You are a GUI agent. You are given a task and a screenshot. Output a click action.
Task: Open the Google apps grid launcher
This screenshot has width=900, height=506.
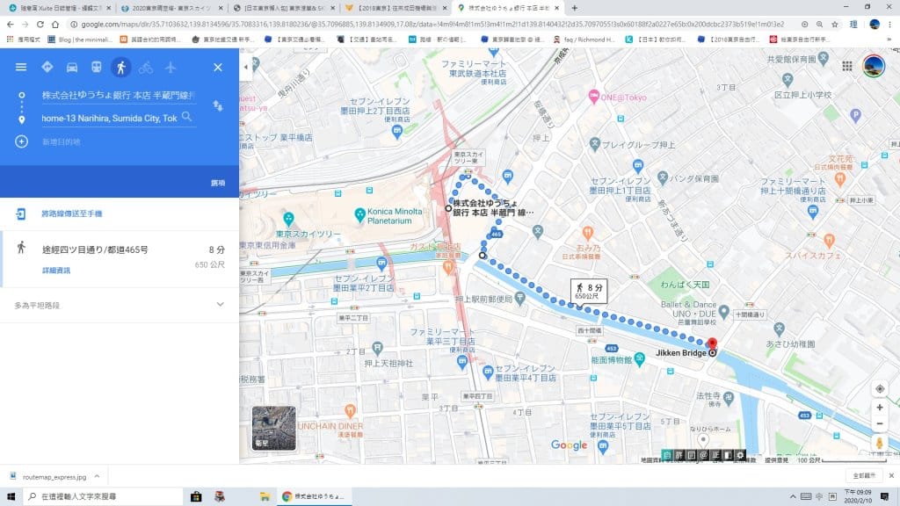point(847,66)
